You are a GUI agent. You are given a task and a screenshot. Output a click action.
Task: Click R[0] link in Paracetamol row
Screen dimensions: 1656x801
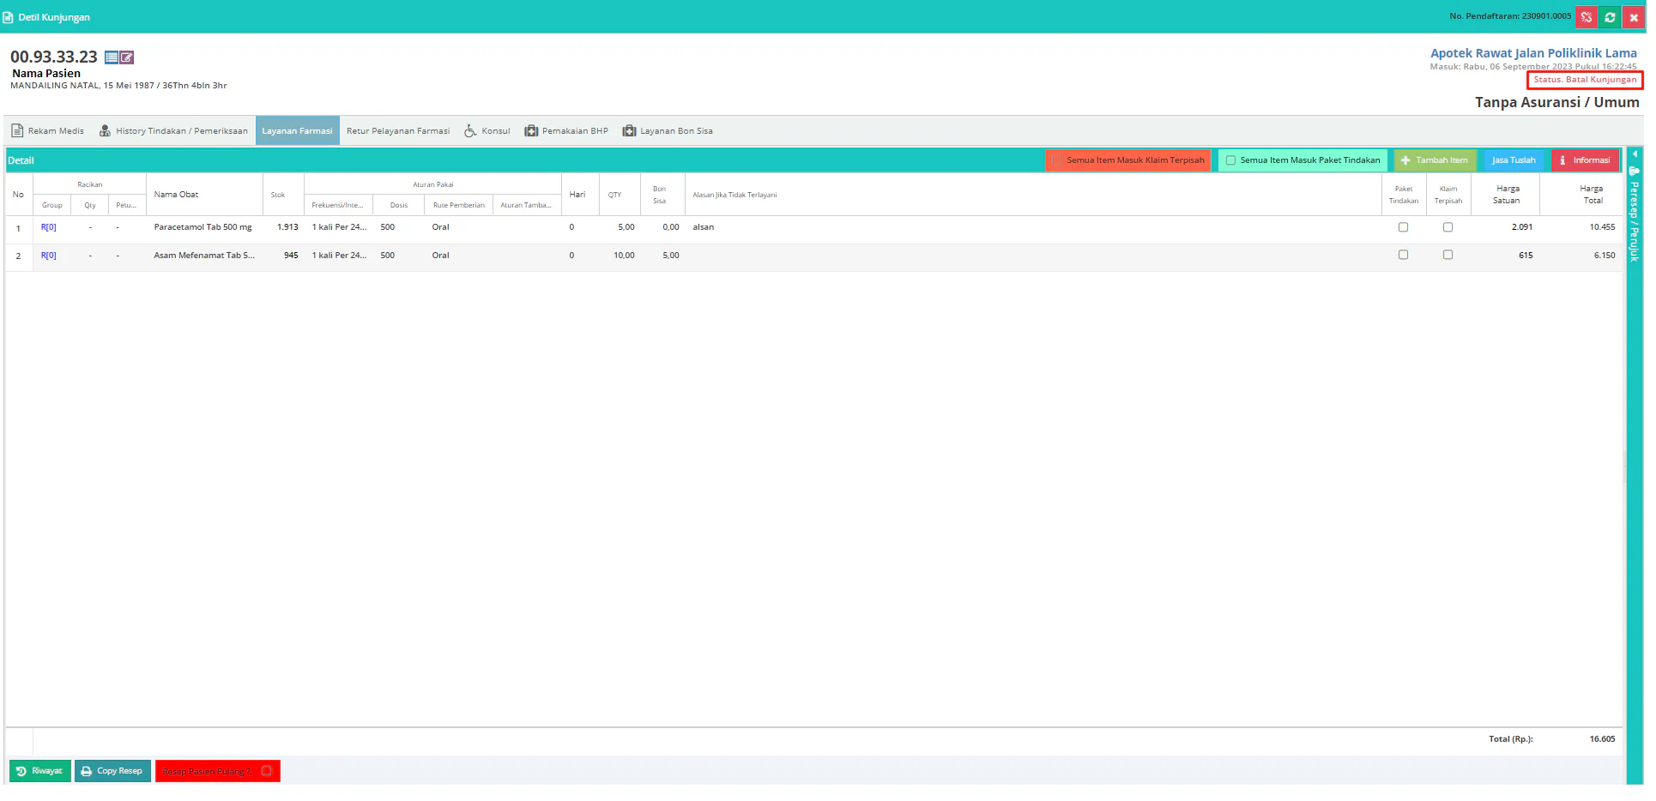pos(49,227)
